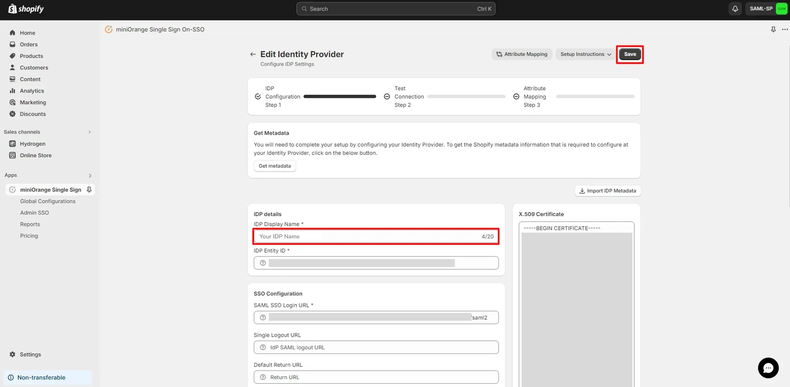Viewport: 790px width, 387px height.
Task: Pin the miniOrange Single Sign app
Action: (x=89, y=190)
